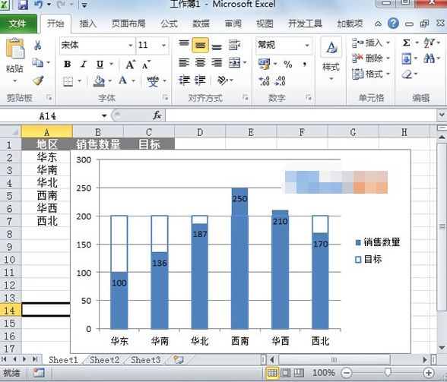Open Find and Select binoculars
The image size is (447, 382).
click(429, 58)
